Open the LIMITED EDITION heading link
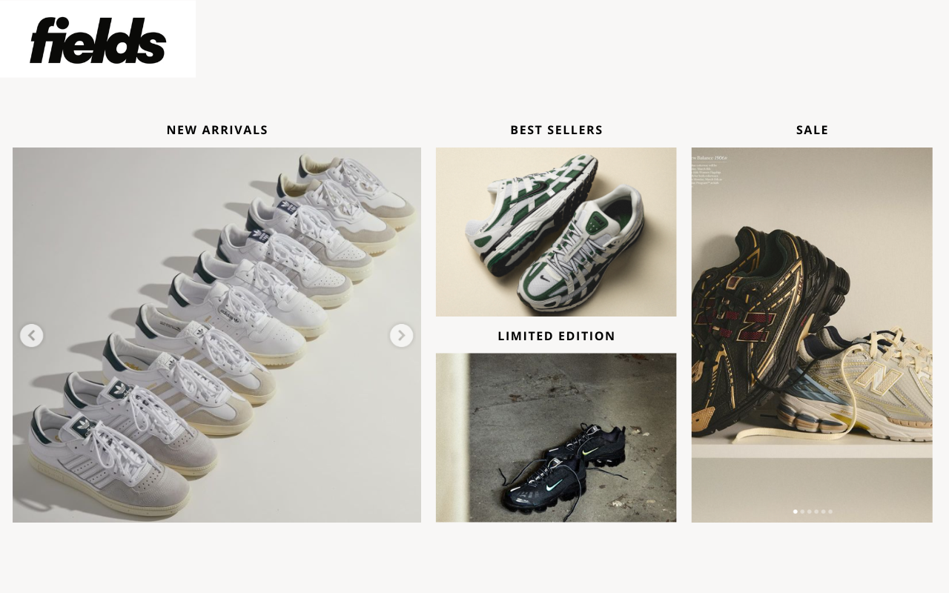 tap(556, 336)
